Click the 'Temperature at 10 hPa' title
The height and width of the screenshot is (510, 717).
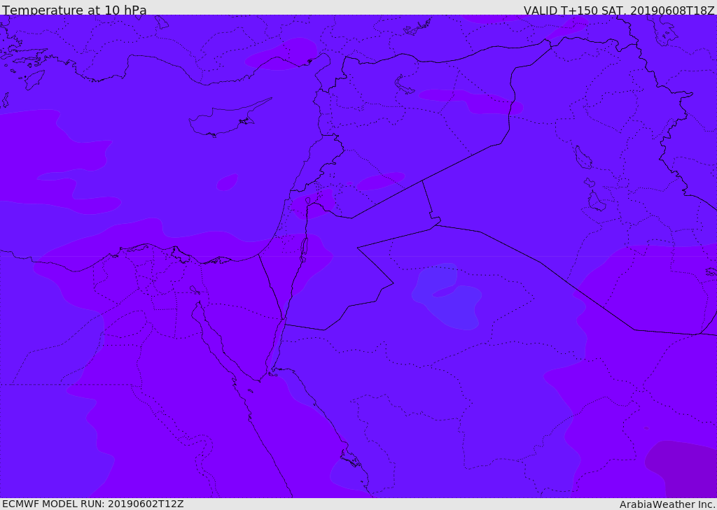coord(74,10)
